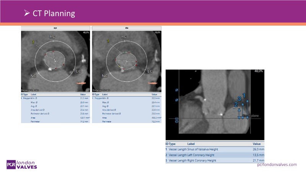
Task: Select the dia phase header tab
Action: [127, 28]
